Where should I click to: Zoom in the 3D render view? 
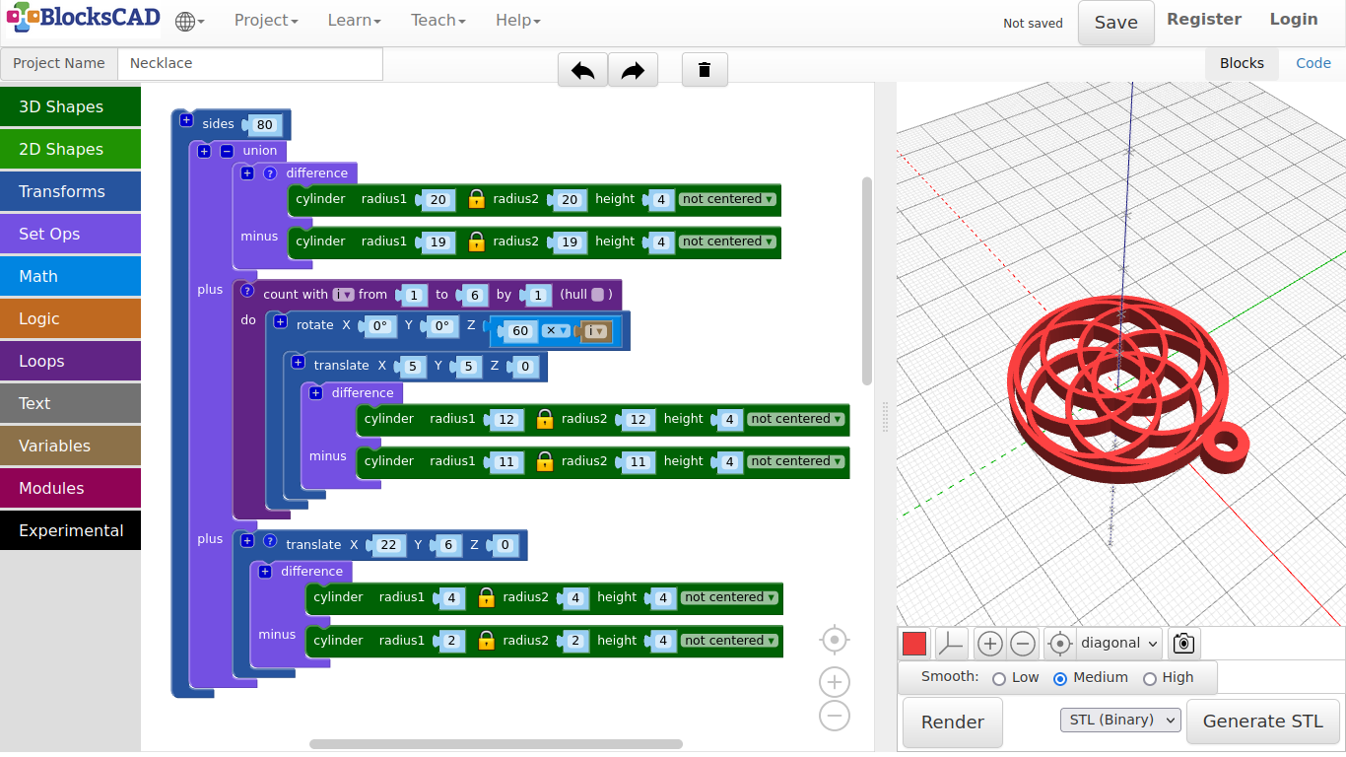(x=989, y=644)
